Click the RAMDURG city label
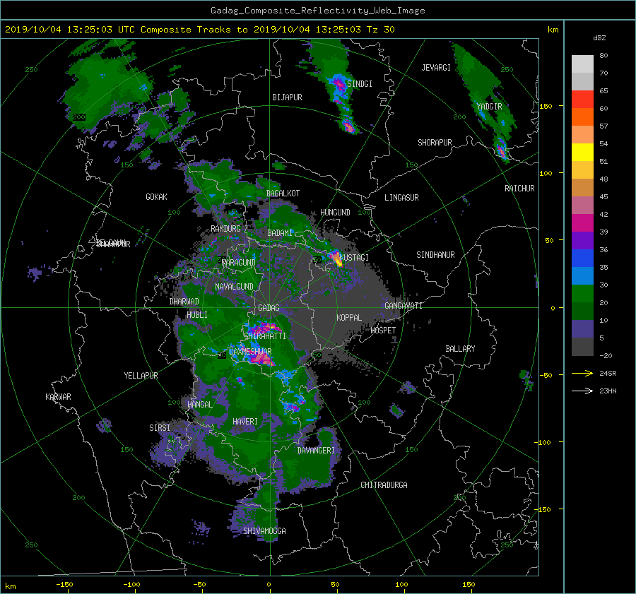The width and height of the screenshot is (636, 594). 225,229
